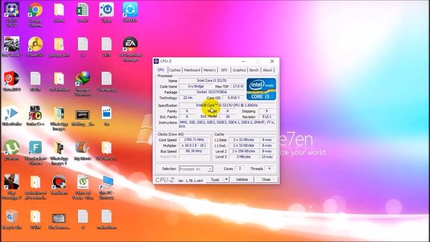Open Bandicam from the desktop shortcut
This screenshot has height=242, width=430.
(59, 185)
